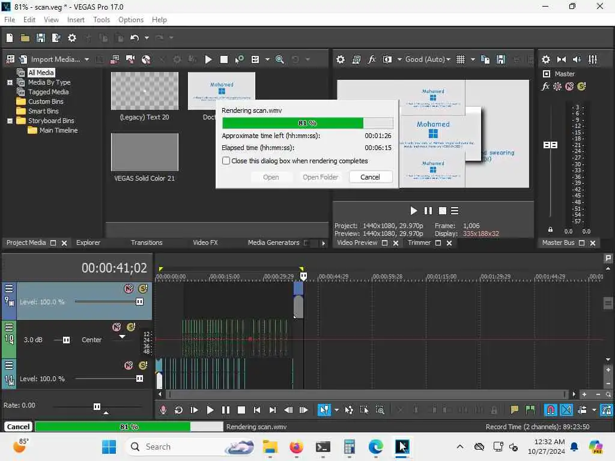Cancel the render in the dialog
615x461 pixels.
point(370,177)
